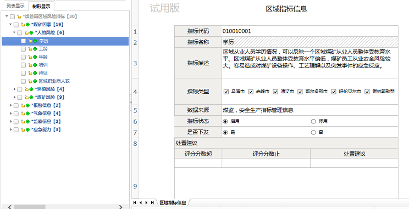The image size is (409, 209).
Task: Check the box for 煤管局区域风险指标
Action: [x=12, y=16]
